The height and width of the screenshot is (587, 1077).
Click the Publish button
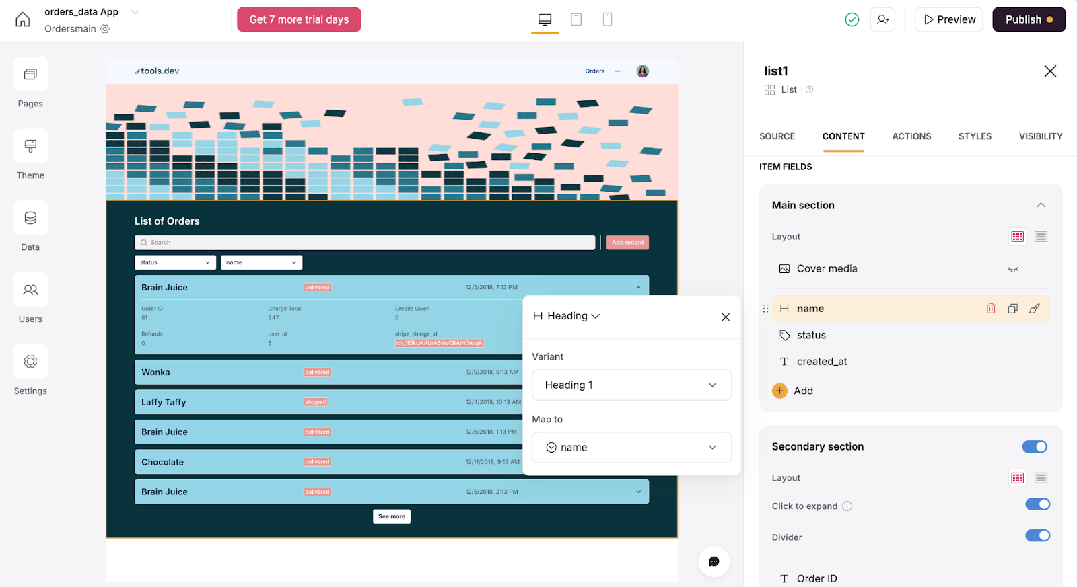click(1029, 19)
